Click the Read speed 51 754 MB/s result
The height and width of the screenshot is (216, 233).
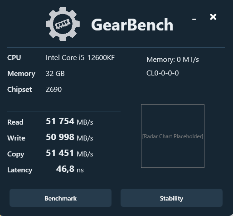(x=69, y=121)
